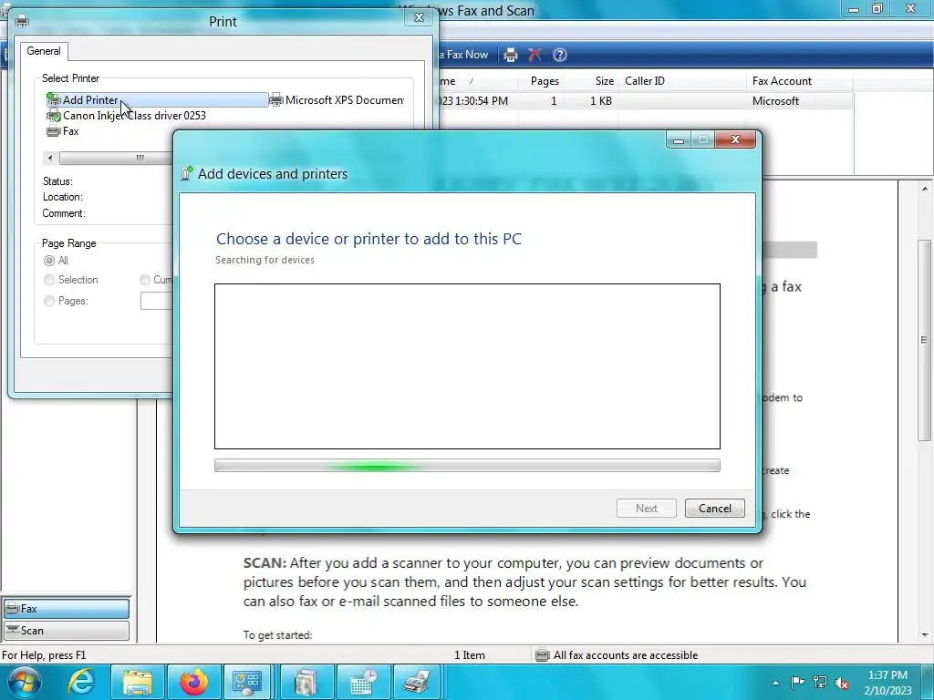Click the preview pane vertical scrollbar thumb
Screen dimensions: 934x700
(x=925, y=341)
